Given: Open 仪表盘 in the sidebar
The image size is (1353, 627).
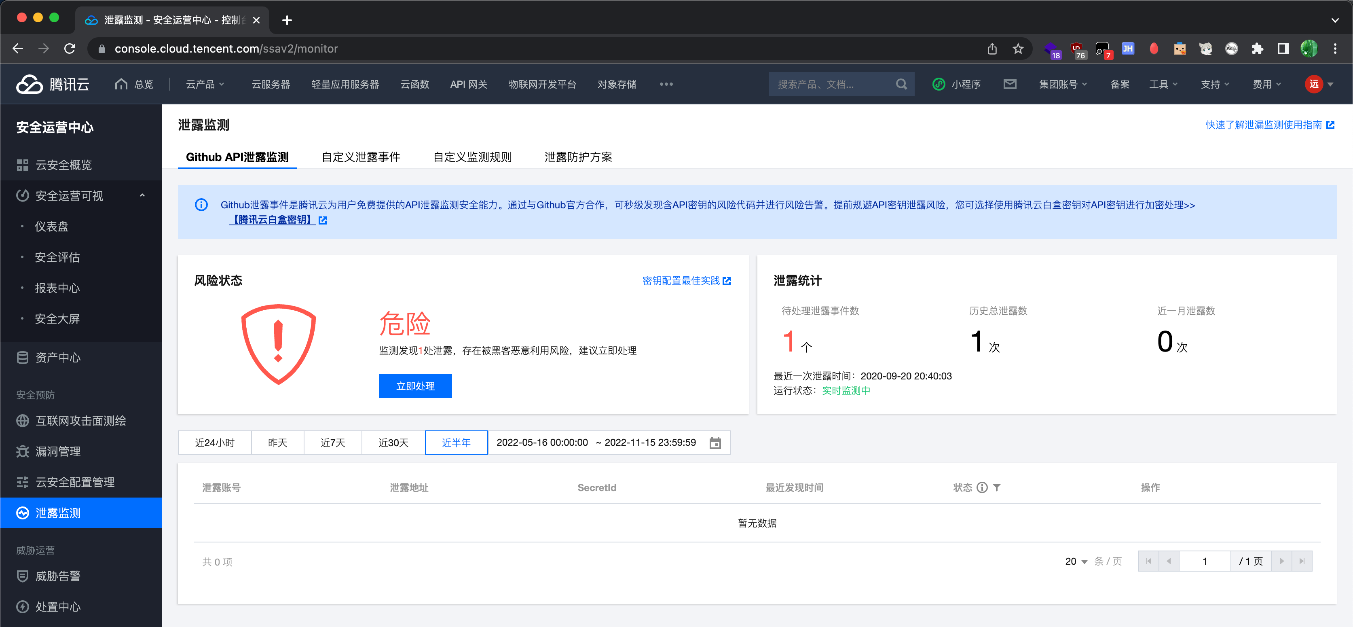Looking at the screenshot, I should (81, 227).
